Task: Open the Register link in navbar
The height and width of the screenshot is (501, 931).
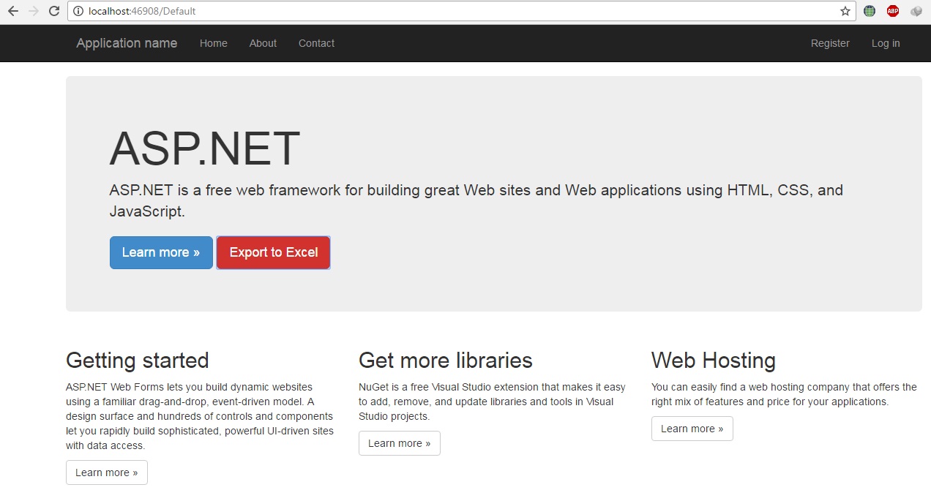Action: (830, 43)
